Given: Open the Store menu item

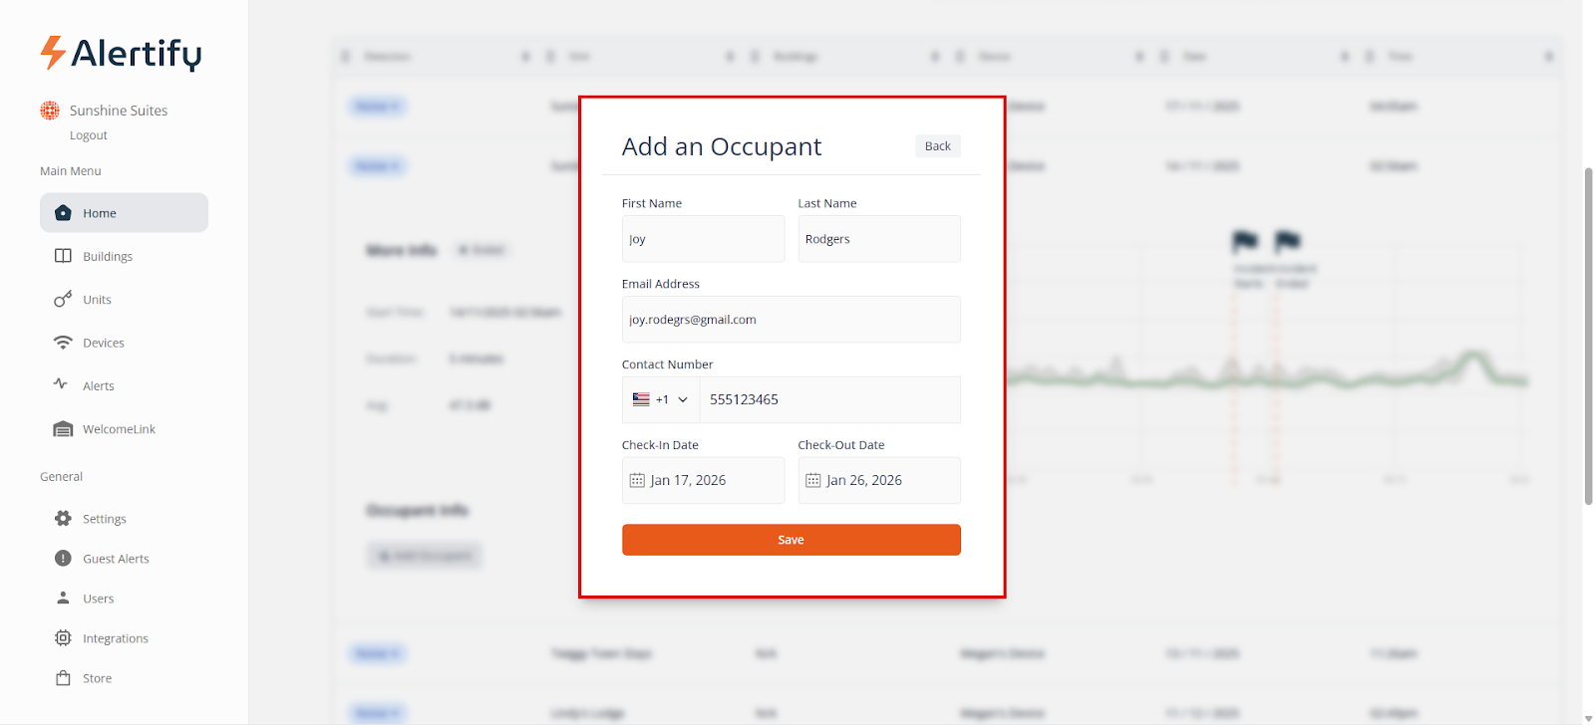Looking at the screenshot, I should point(97,678).
